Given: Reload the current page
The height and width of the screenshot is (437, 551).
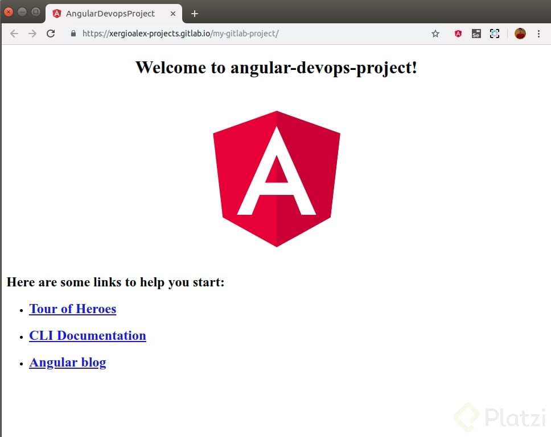Looking at the screenshot, I should pos(51,34).
